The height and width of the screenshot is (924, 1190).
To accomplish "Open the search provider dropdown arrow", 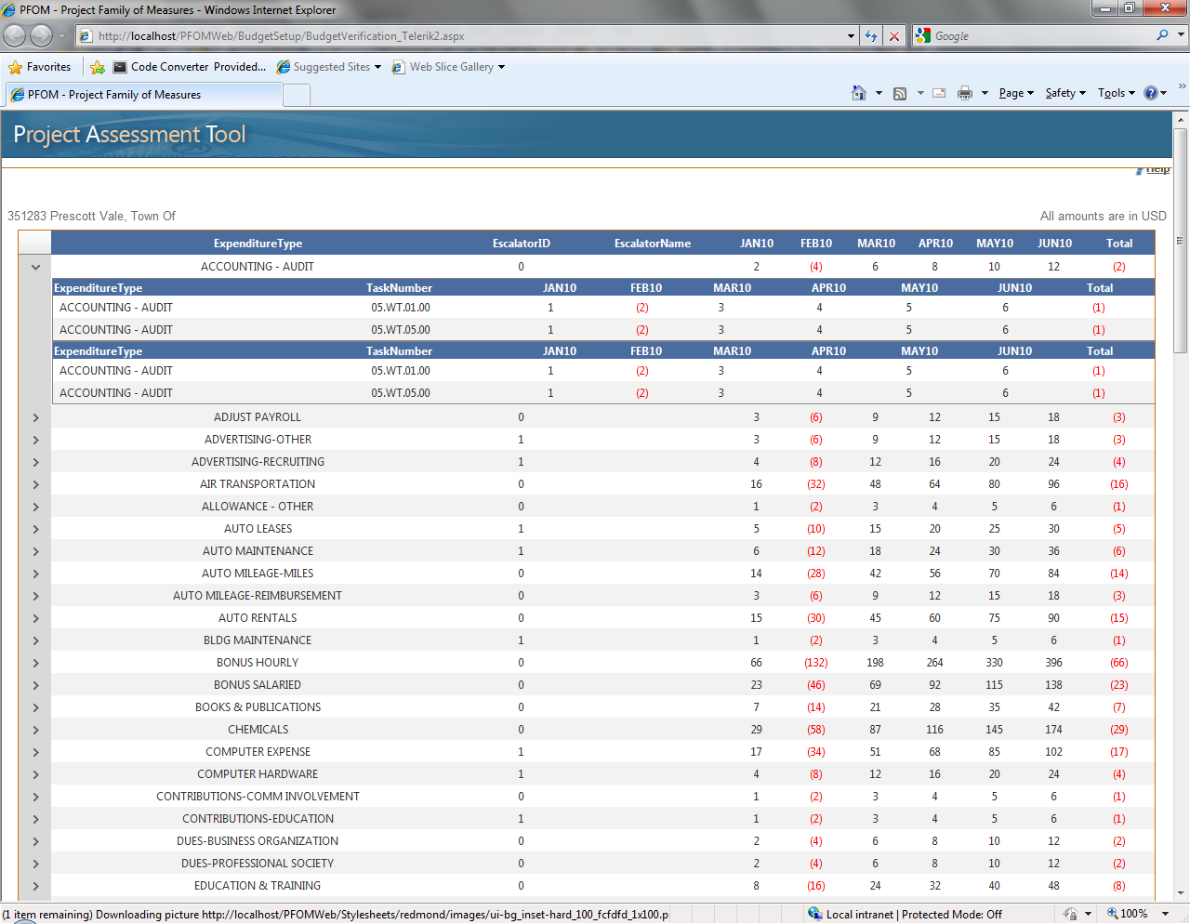I will pos(1181,35).
